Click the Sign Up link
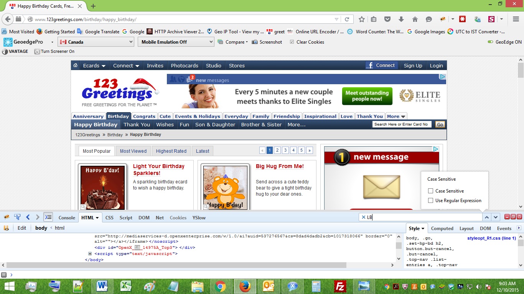 413,65
